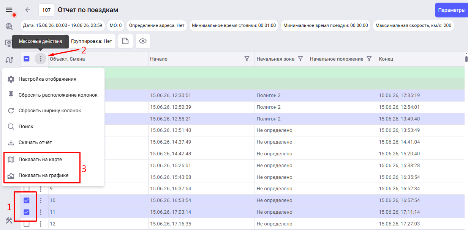
Task: Toggle the eye visibility button
Action: tap(143, 41)
